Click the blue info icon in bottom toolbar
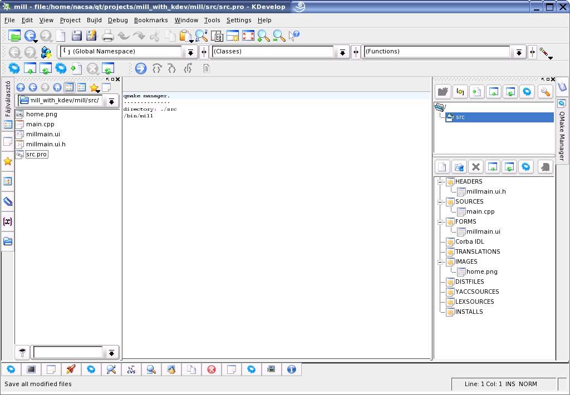The width and height of the screenshot is (570, 395). point(291,369)
